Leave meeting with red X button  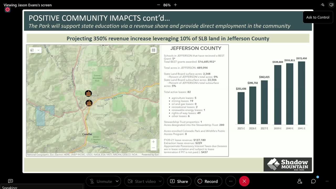(244, 181)
